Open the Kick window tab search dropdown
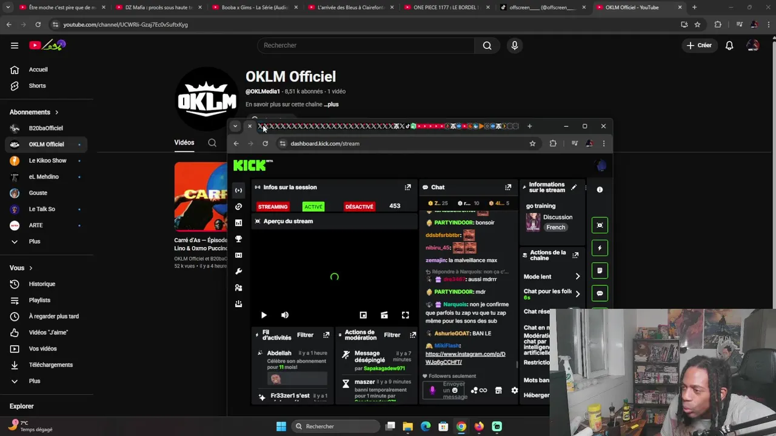Screen dimensions: 776x436 (235, 126)
